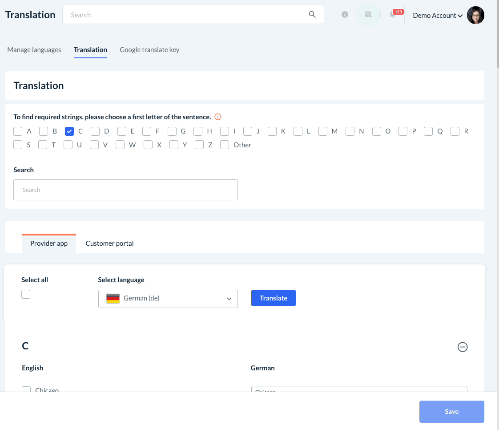Image resolution: width=499 pixels, height=430 pixels.
Task: Click the German flag icon
Action: [x=113, y=299]
